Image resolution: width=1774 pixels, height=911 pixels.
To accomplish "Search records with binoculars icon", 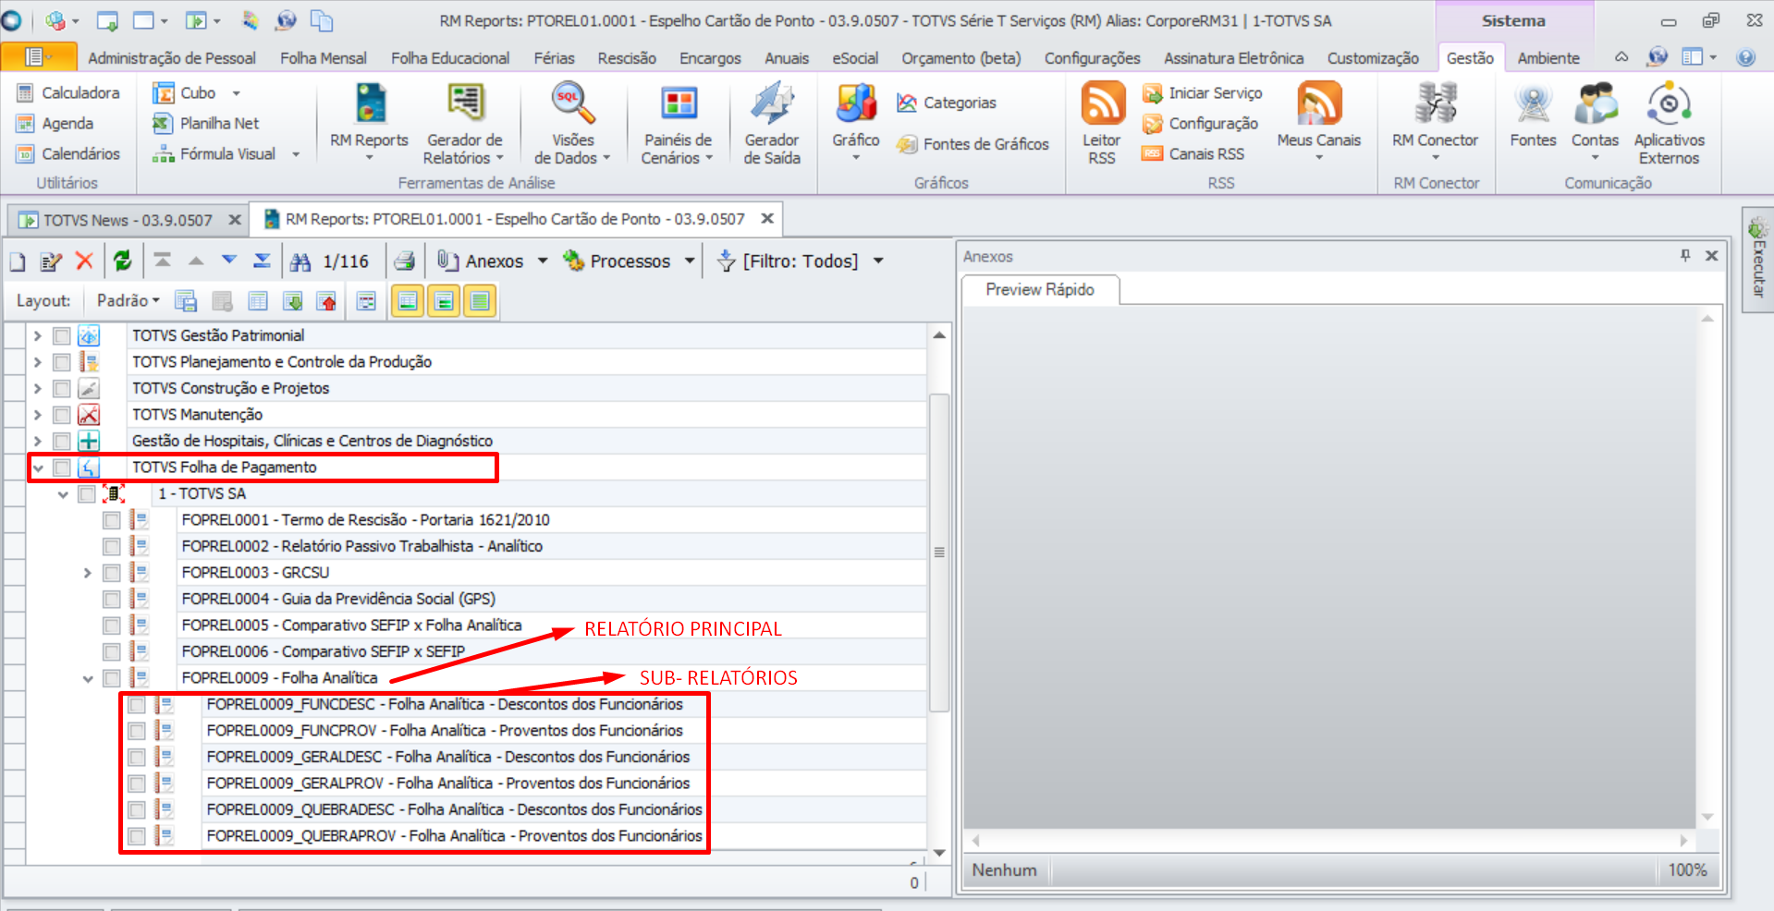I will tap(300, 261).
